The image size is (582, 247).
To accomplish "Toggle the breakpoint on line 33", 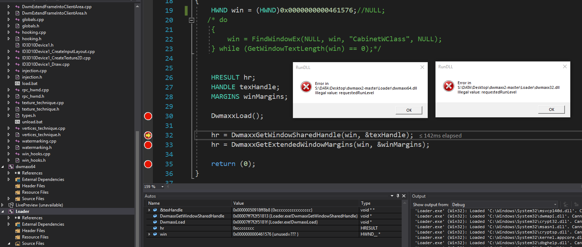I will pos(148,145).
